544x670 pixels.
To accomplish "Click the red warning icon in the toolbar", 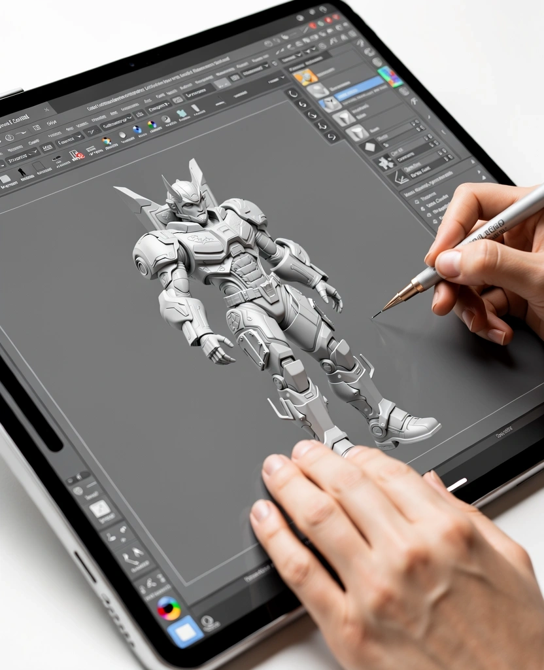I will [x=79, y=154].
